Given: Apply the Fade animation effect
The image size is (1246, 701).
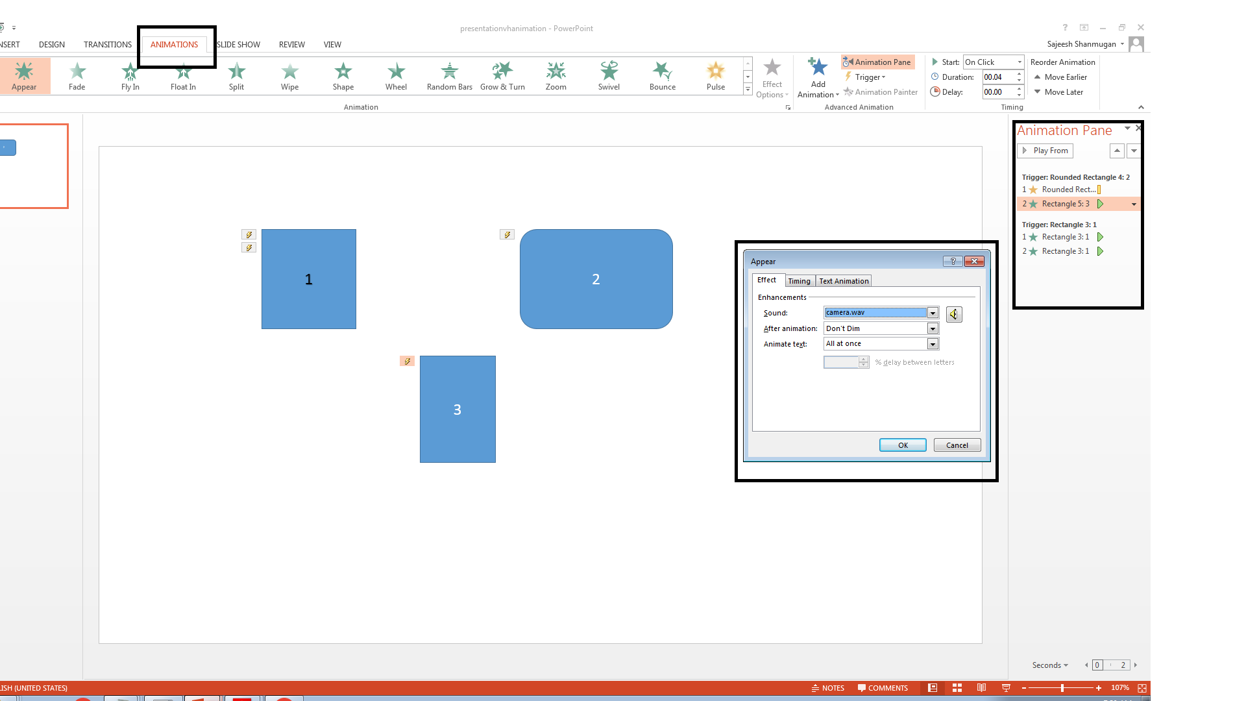Looking at the screenshot, I should 77,76.
